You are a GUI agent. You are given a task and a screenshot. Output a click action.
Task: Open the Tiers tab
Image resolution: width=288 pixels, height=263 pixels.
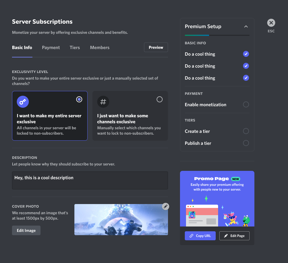click(75, 48)
